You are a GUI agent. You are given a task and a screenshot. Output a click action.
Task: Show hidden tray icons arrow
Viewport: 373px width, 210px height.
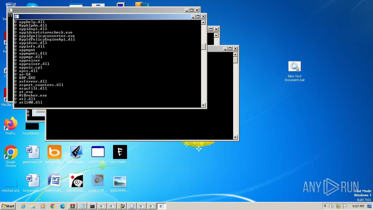point(325,206)
